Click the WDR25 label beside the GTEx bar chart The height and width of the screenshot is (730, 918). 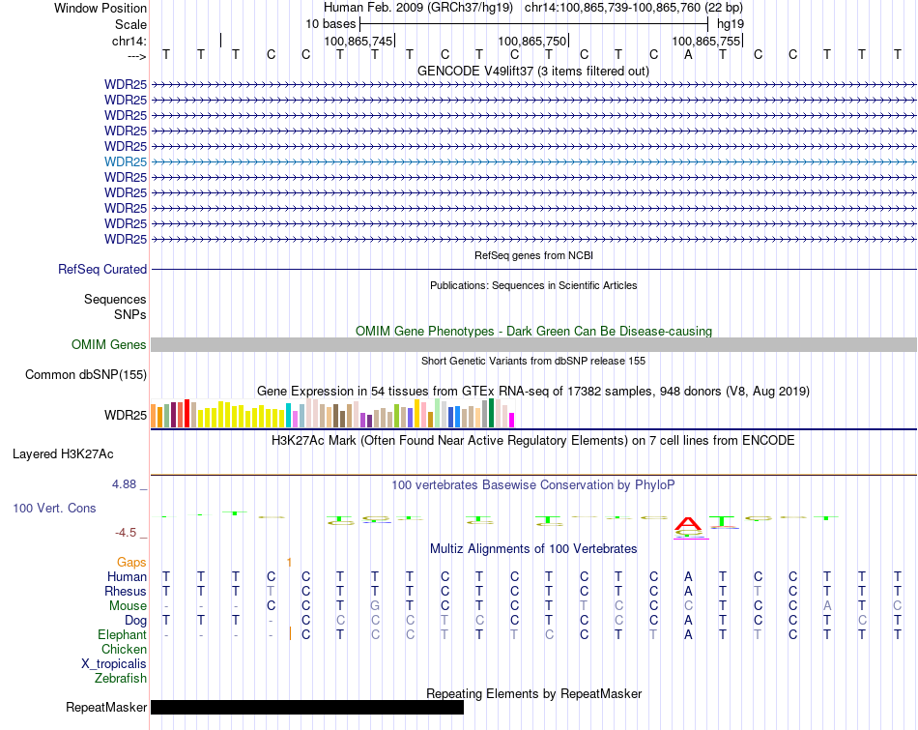tap(126, 415)
